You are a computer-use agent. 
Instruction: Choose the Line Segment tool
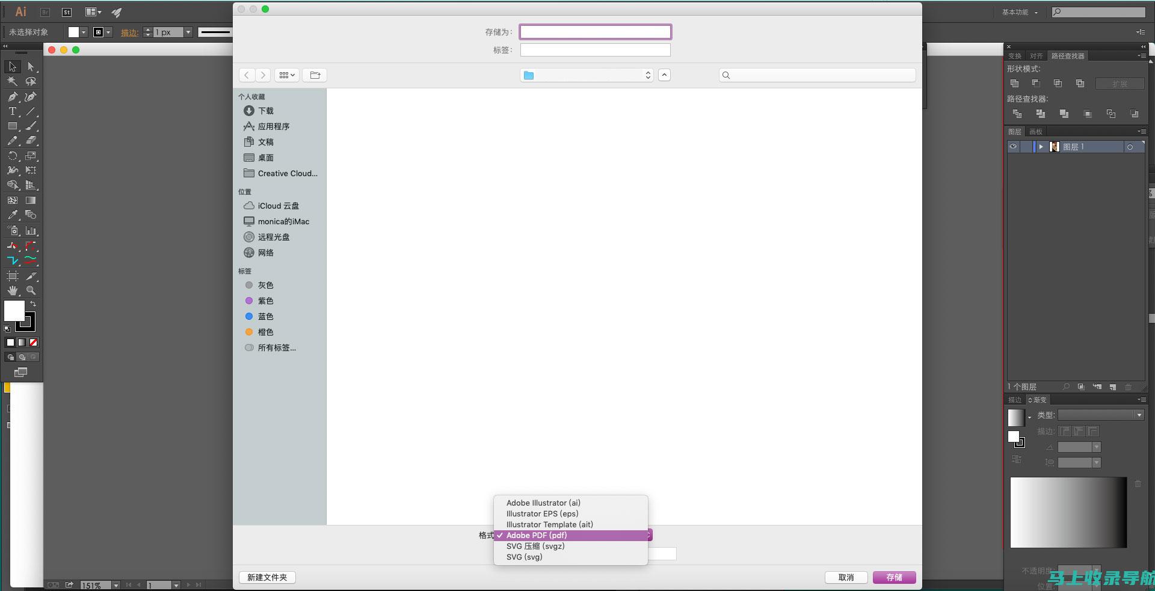point(31,111)
